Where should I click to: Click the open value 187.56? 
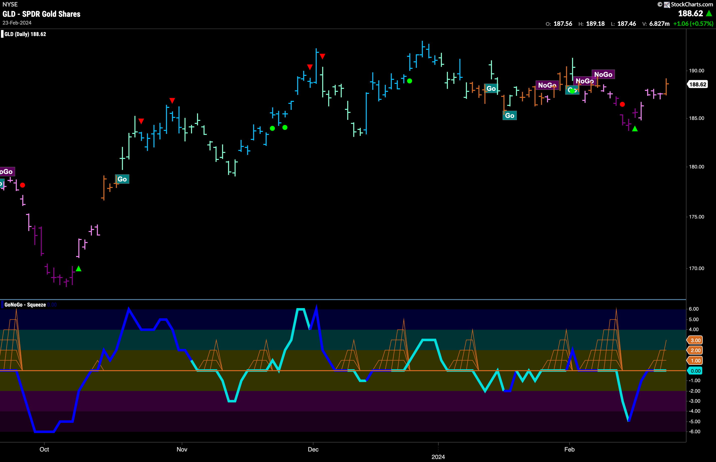(563, 24)
